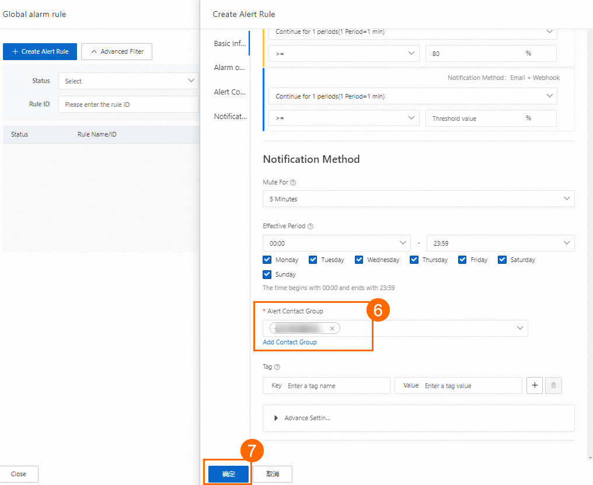This screenshot has height=485, width=593.
Task: Toggle the Friday checkbox
Action: [462, 260]
